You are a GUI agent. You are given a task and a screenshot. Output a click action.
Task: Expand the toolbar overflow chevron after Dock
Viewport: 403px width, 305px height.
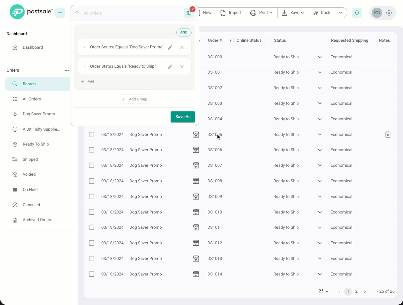coord(341,13)
